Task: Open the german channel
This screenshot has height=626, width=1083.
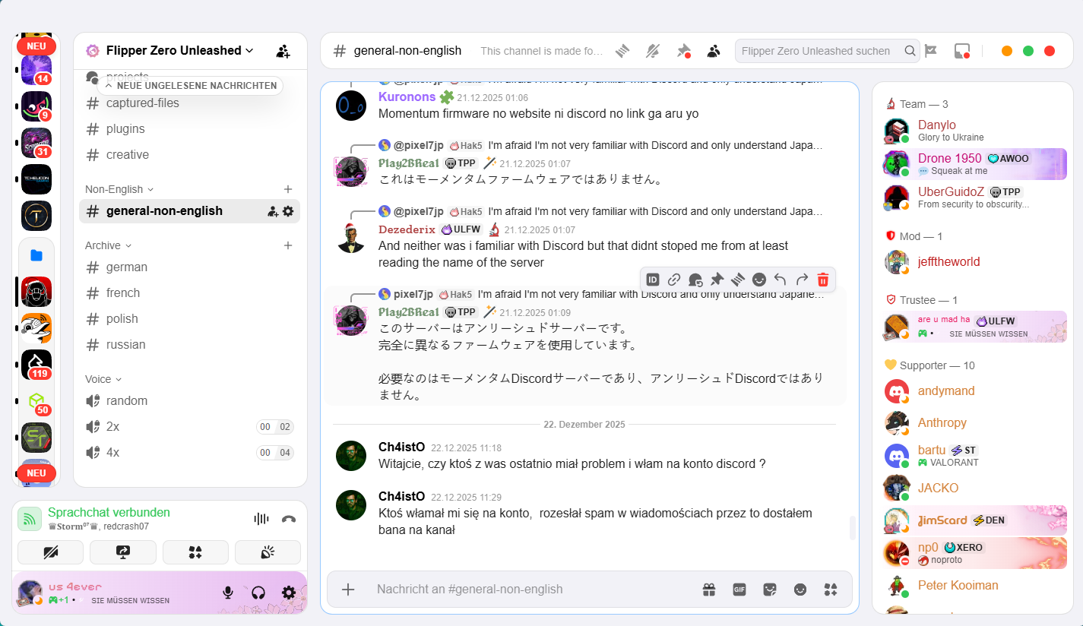Action: [189, 267]
